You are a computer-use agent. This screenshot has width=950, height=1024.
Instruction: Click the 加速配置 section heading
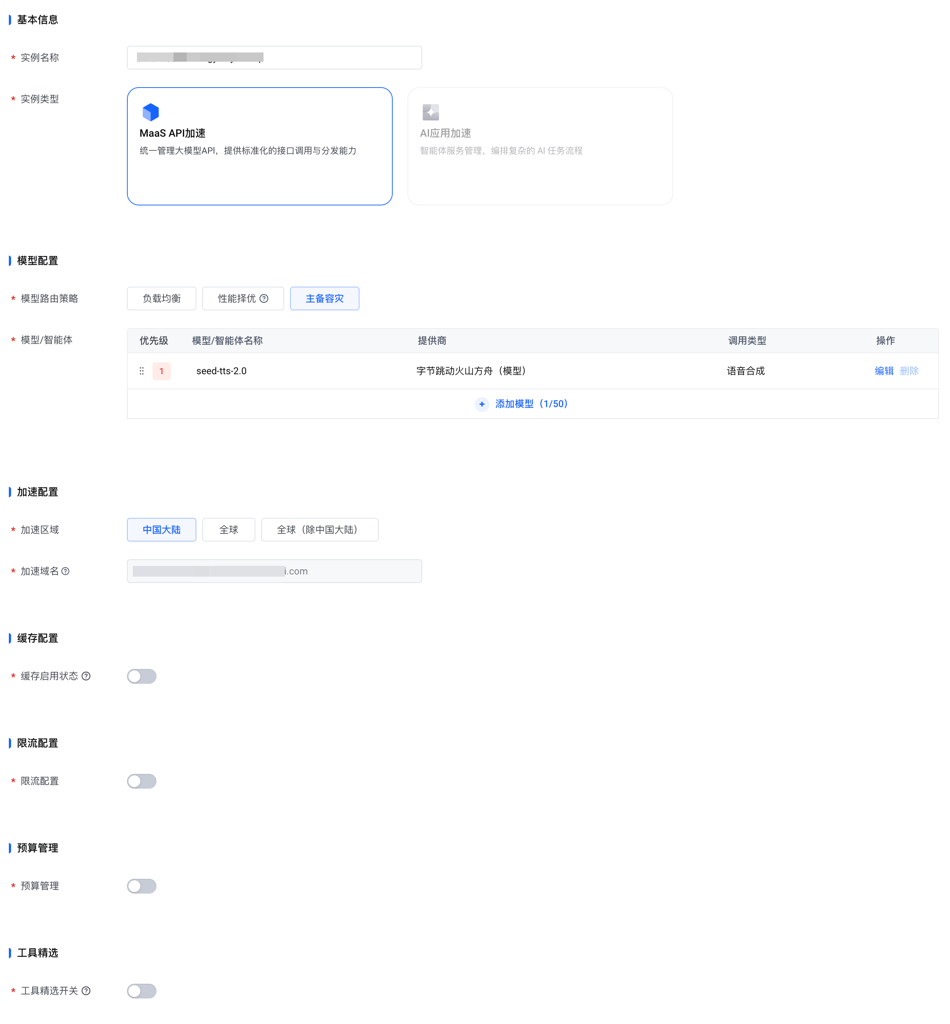point(38,492)
